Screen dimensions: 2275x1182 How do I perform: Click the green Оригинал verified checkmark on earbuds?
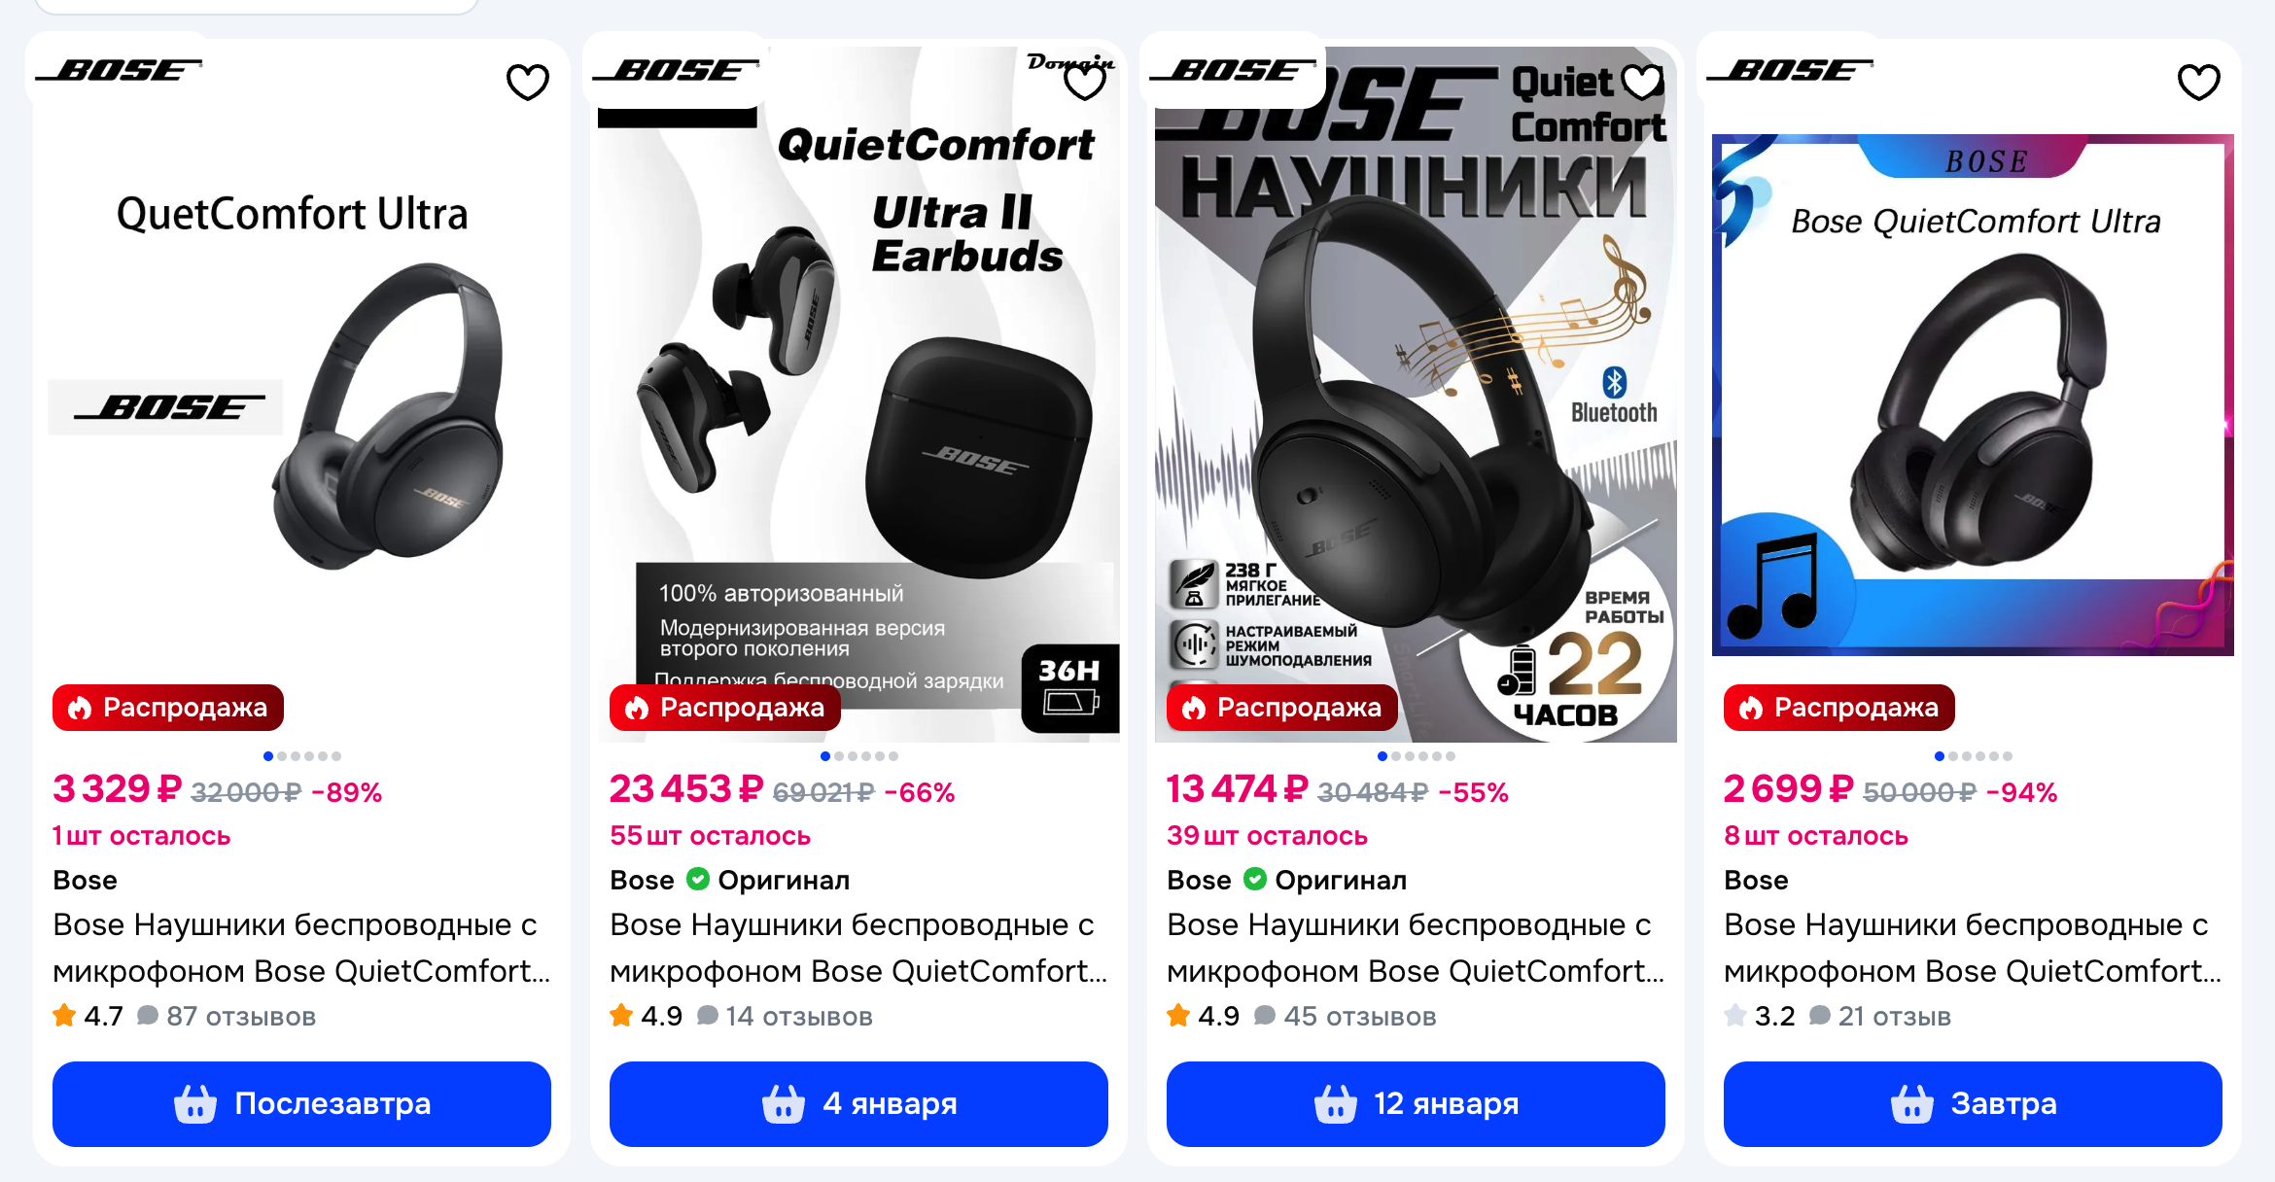(x=697, y=879)
